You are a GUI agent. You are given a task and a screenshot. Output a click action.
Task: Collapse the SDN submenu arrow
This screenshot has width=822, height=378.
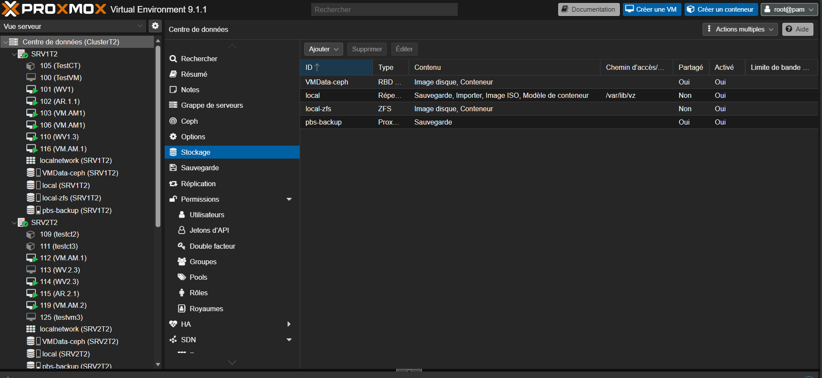pos(289,340)
